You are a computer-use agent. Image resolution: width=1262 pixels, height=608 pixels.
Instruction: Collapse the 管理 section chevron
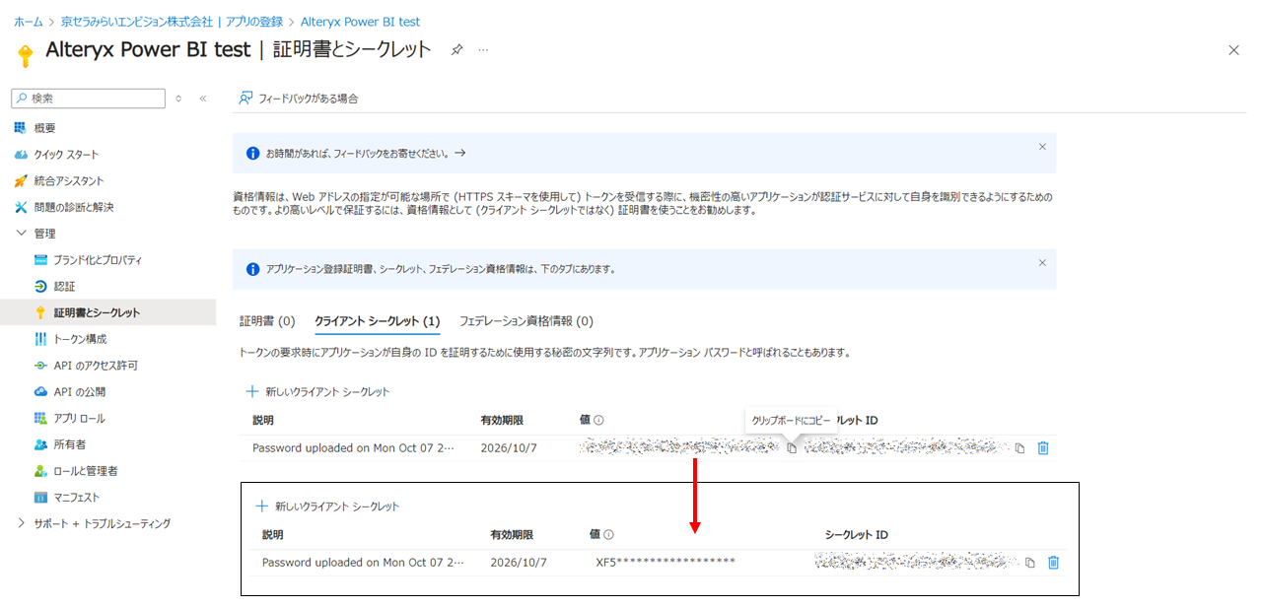coord(21,234)
